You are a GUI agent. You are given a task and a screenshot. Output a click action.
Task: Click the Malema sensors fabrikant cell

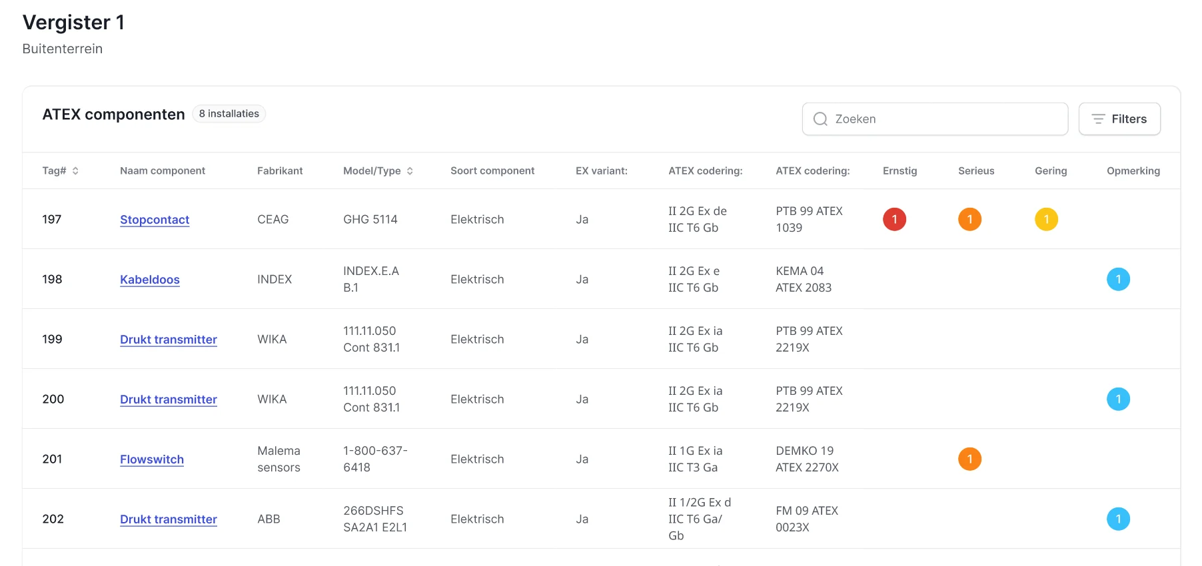(x=279, y=459)
